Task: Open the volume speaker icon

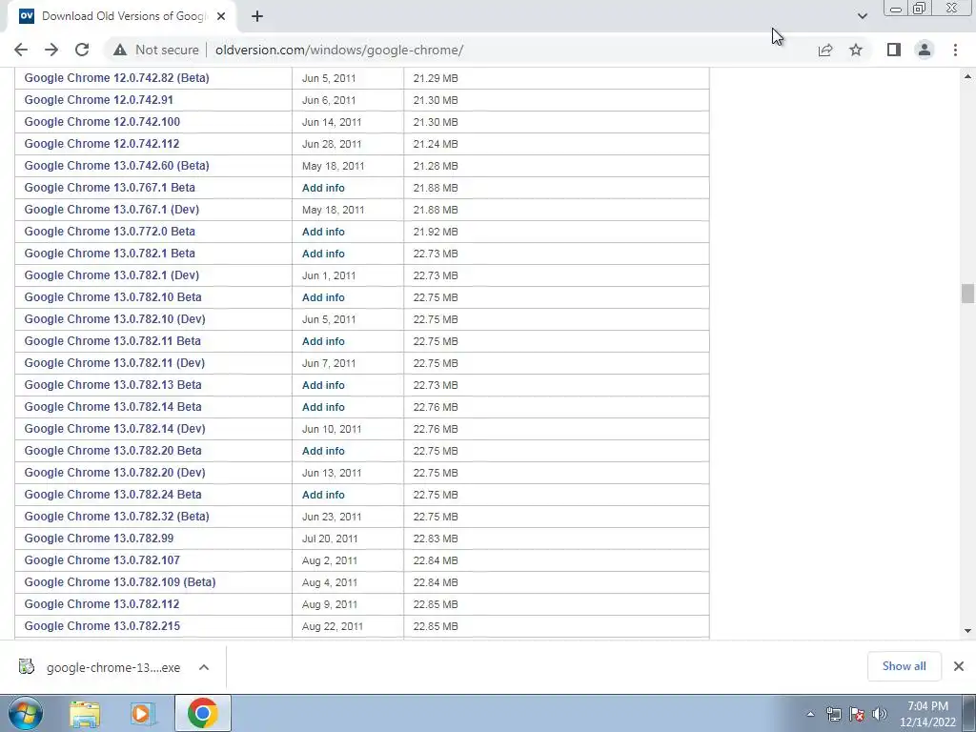Action: tap(880, 714)
